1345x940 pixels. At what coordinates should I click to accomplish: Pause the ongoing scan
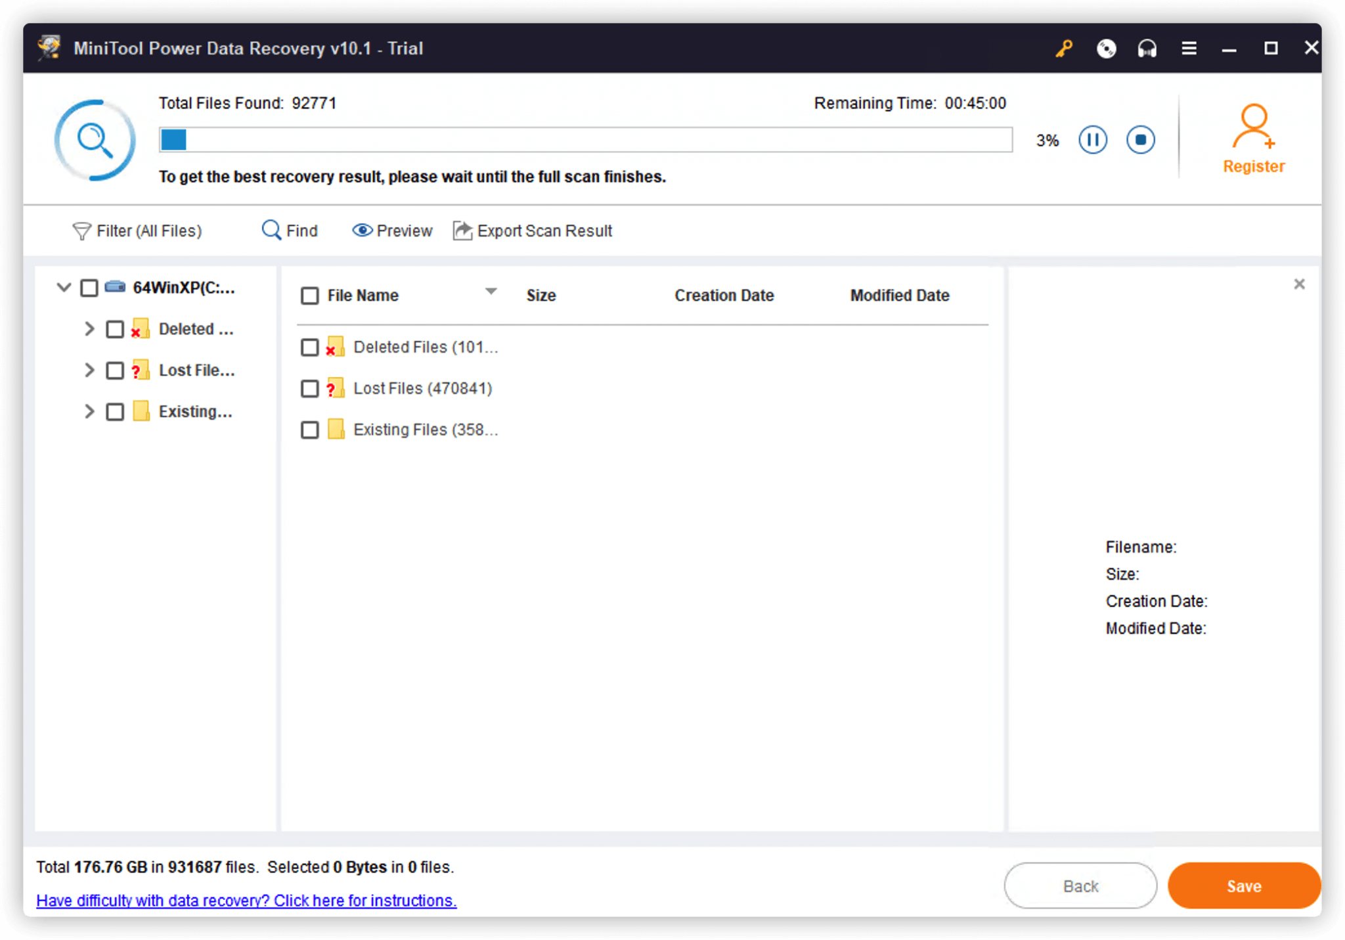point(1091,139)
